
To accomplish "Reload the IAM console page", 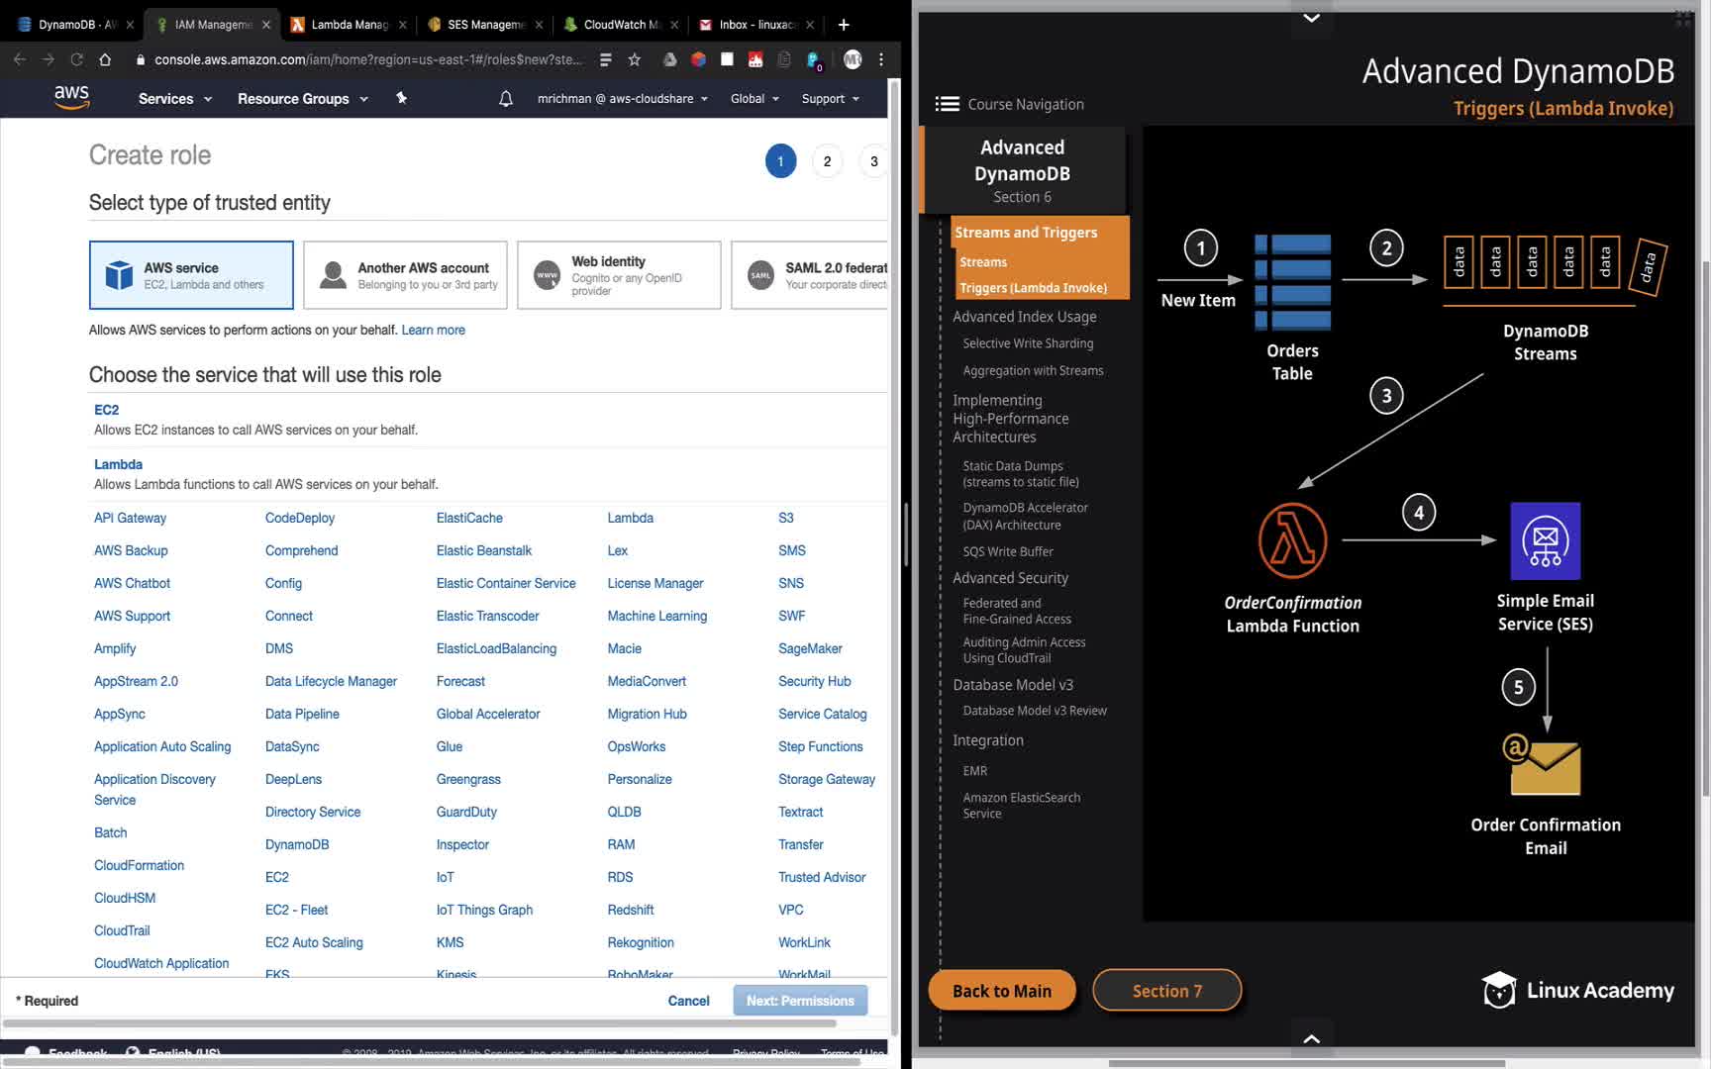I will coord(76,59).
